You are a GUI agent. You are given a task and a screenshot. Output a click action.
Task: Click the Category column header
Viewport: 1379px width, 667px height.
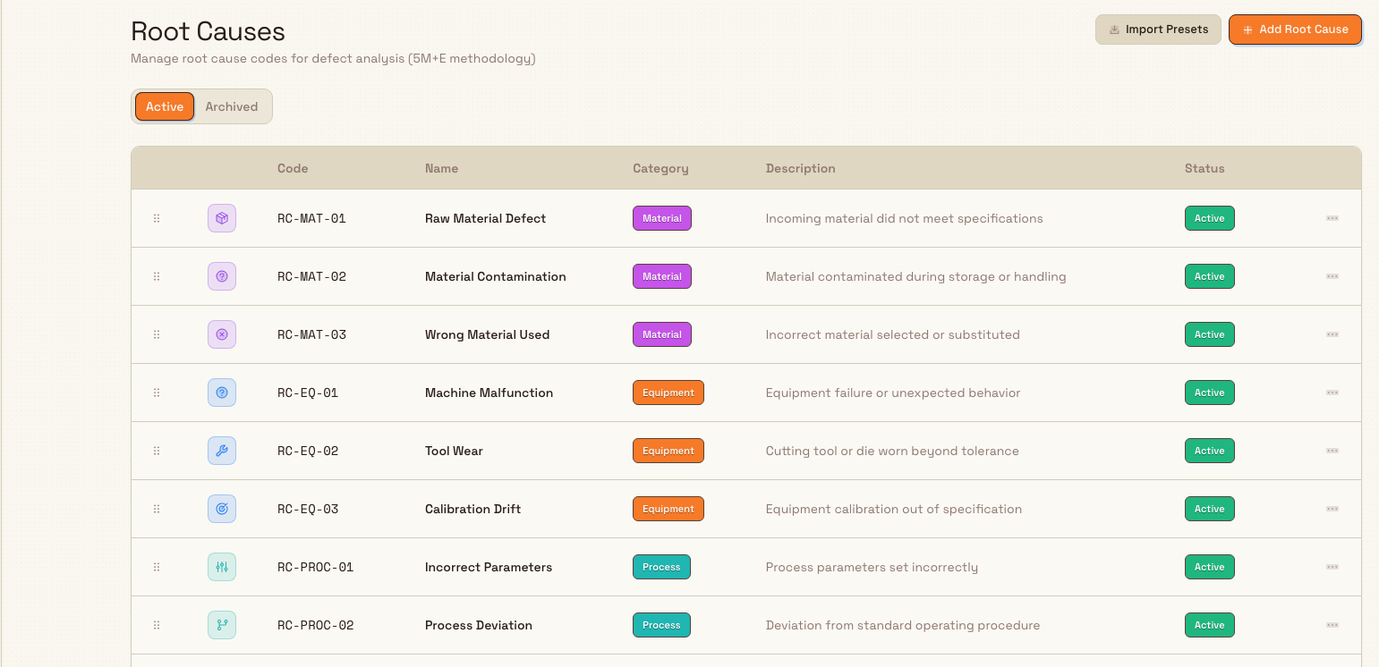pyautogui.click(x=660, y=168)
